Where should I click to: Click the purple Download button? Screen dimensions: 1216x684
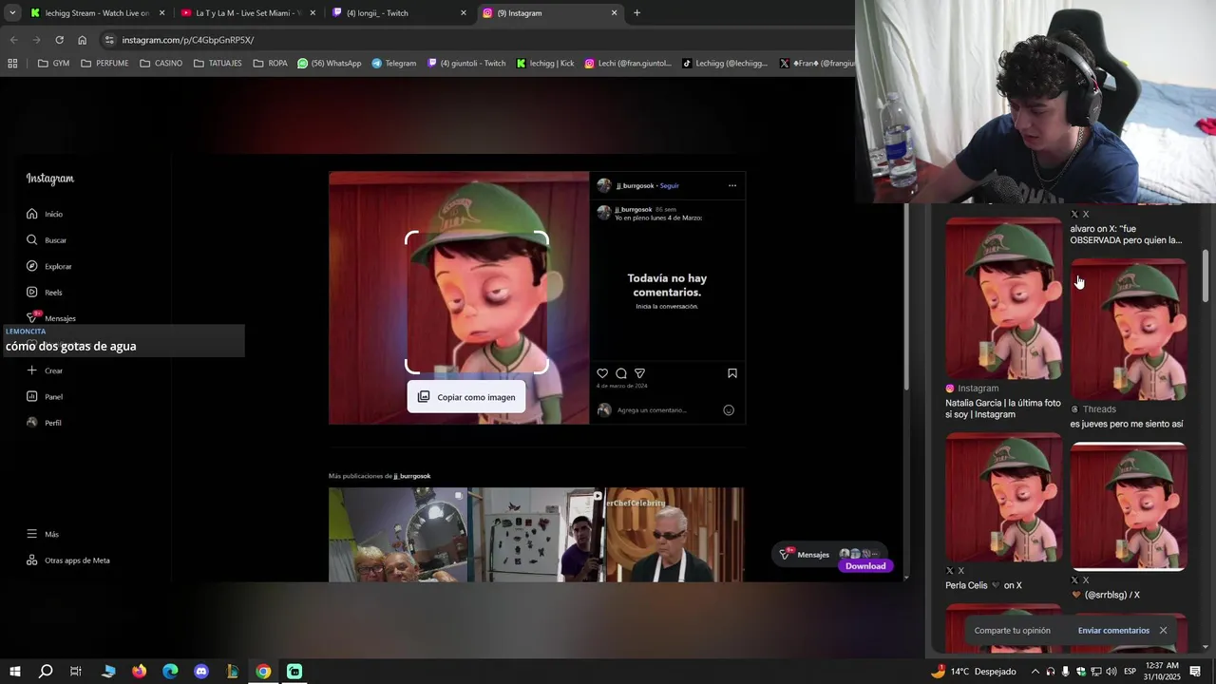coord(865,566)
